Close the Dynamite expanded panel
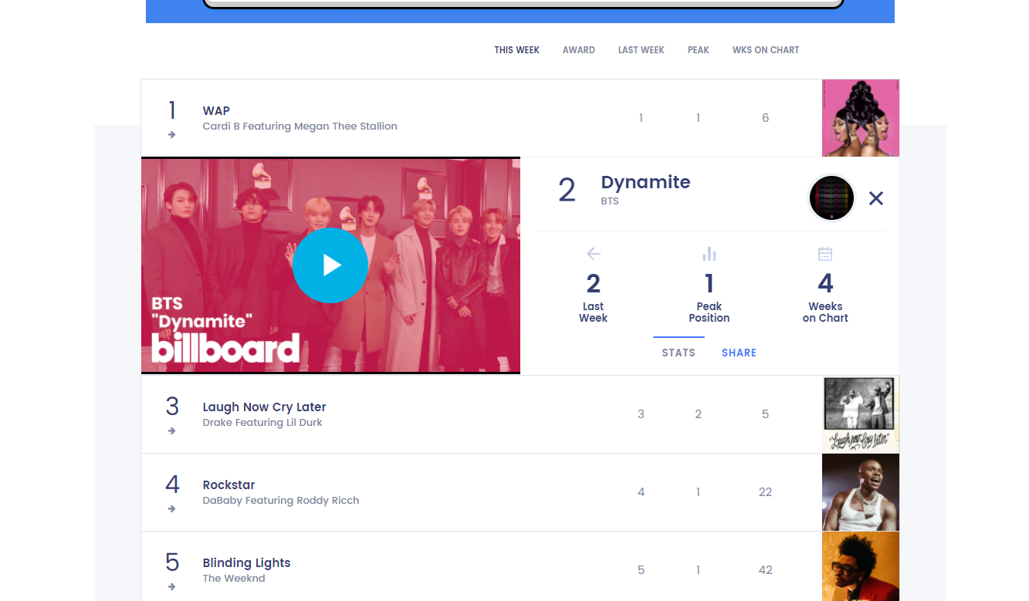Screen dimensions: 1029x601 click(876, 198)
